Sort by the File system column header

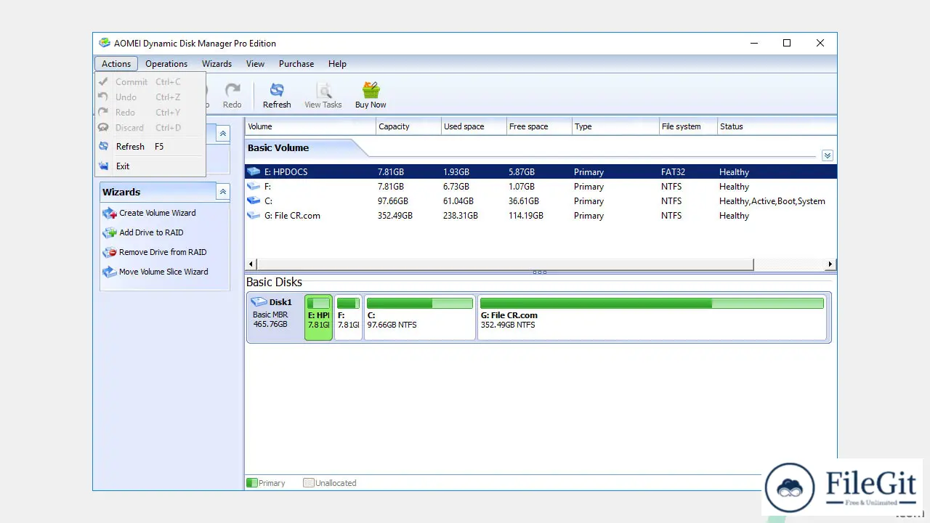[688, 126]
